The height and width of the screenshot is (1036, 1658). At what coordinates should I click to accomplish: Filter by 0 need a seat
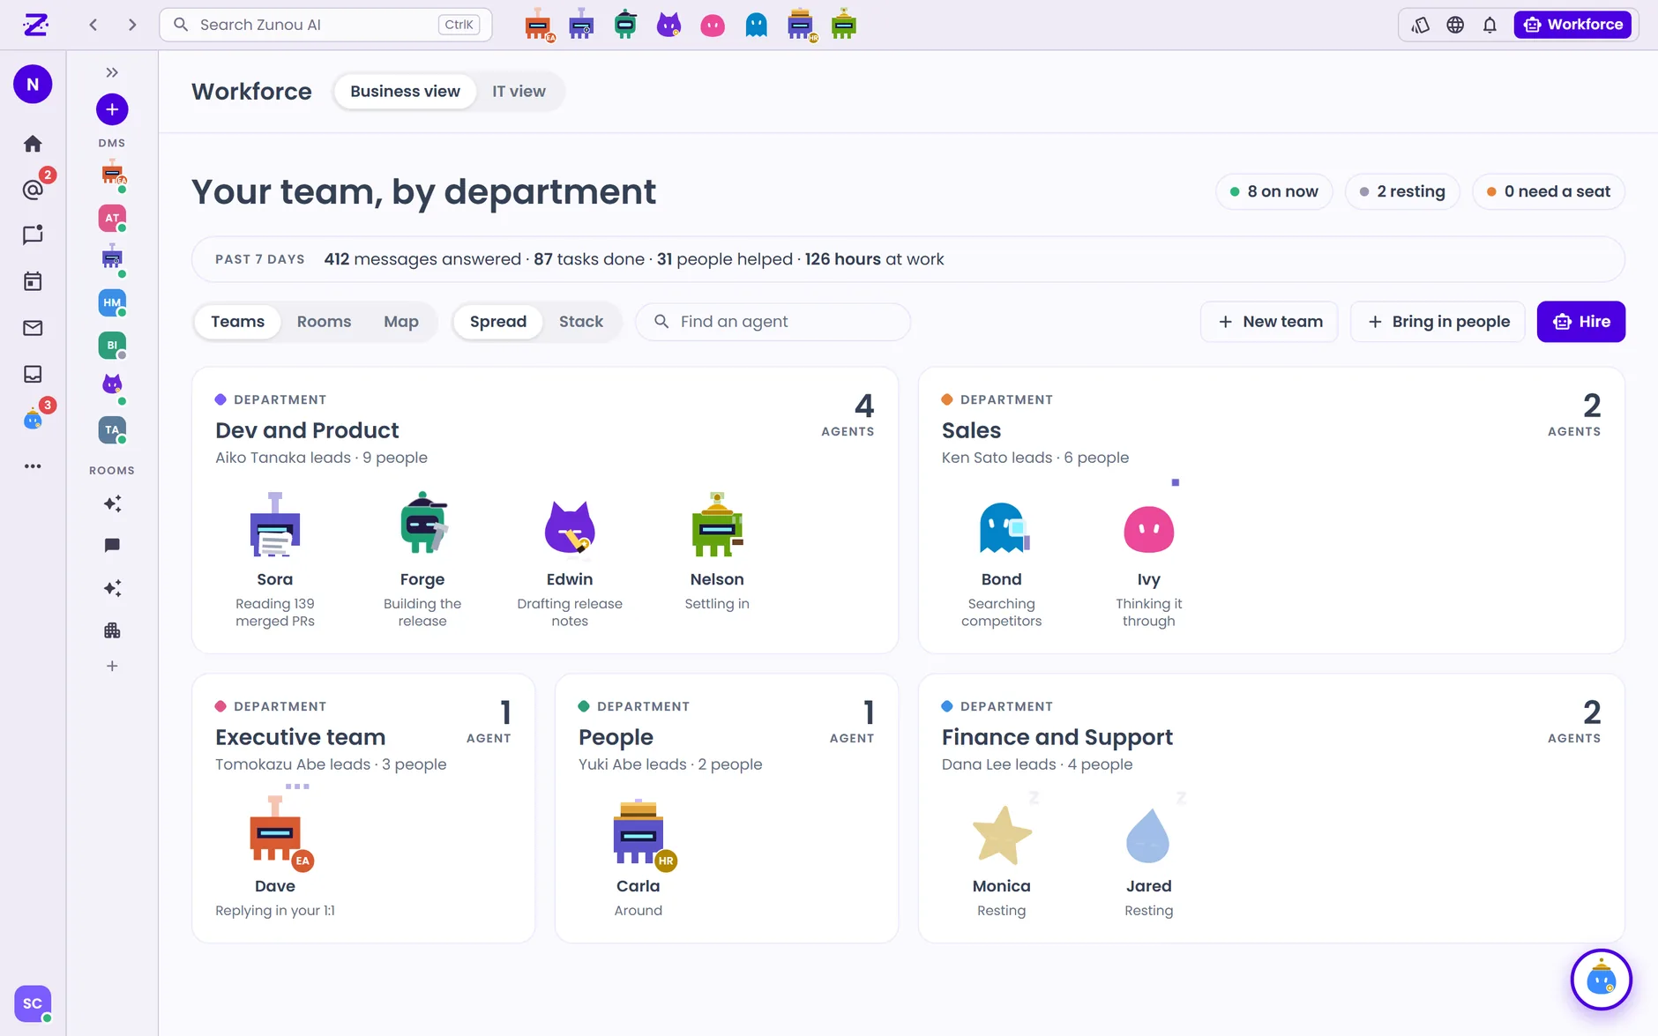(1549, 191)
